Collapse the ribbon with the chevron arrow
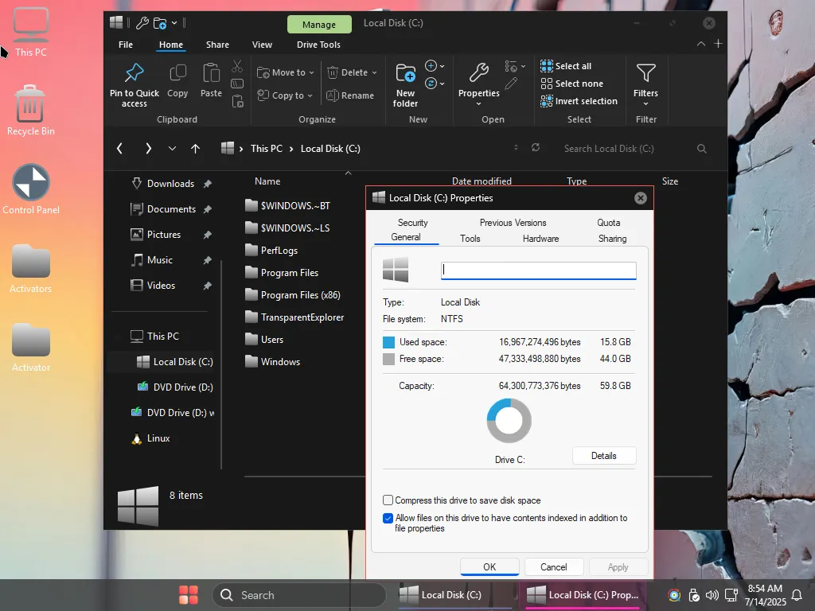This screenshot has width=815, height=611. (701, 45)
